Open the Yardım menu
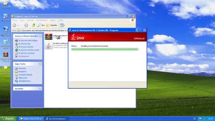 [60, 20]
